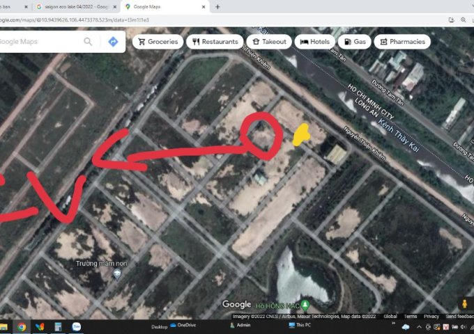Open Chrome from the Windows taskbar
Viewport: 474px width, 334px height.
[22, 326]
